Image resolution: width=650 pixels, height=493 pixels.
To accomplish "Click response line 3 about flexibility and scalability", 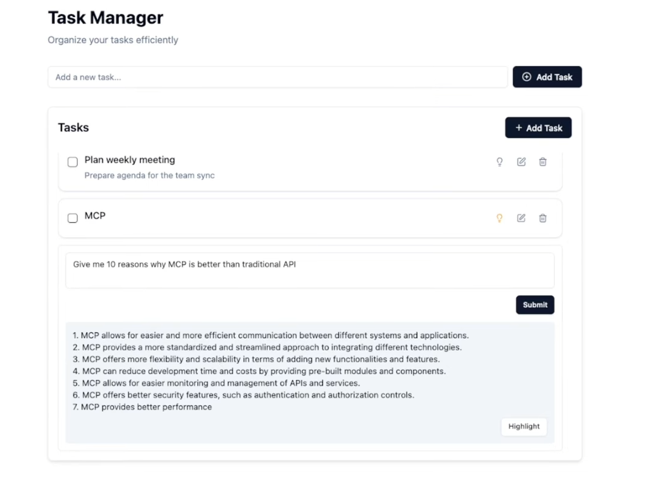I will pos(256,359).
